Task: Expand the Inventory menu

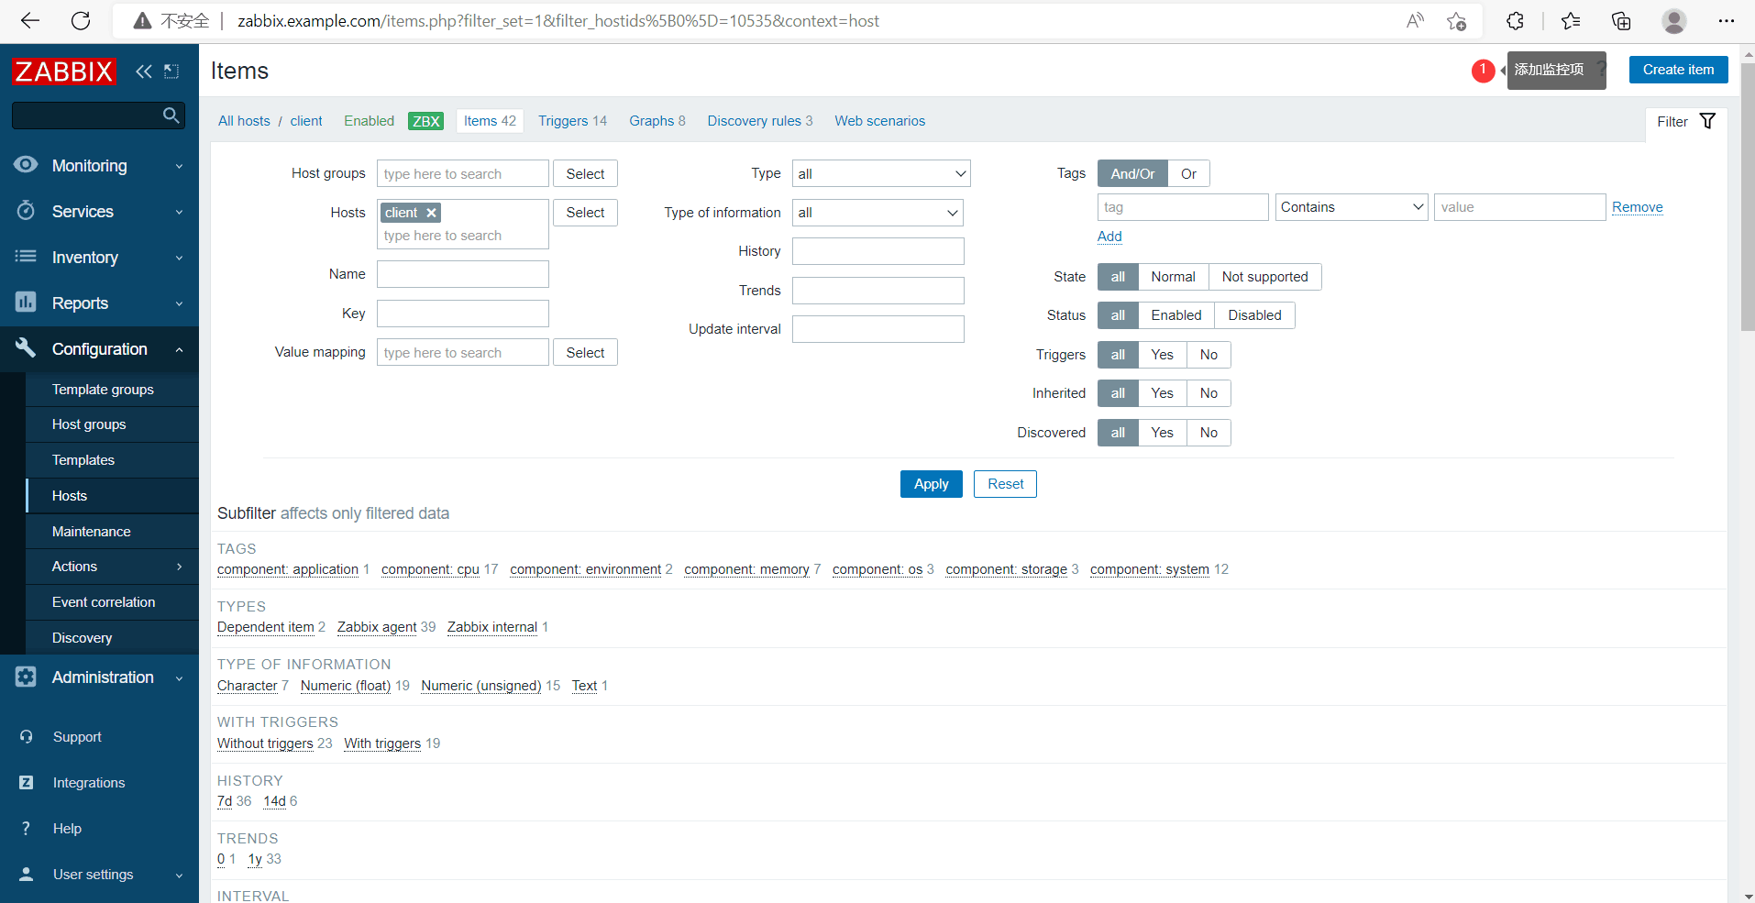Action: click(x=179, y=258)
